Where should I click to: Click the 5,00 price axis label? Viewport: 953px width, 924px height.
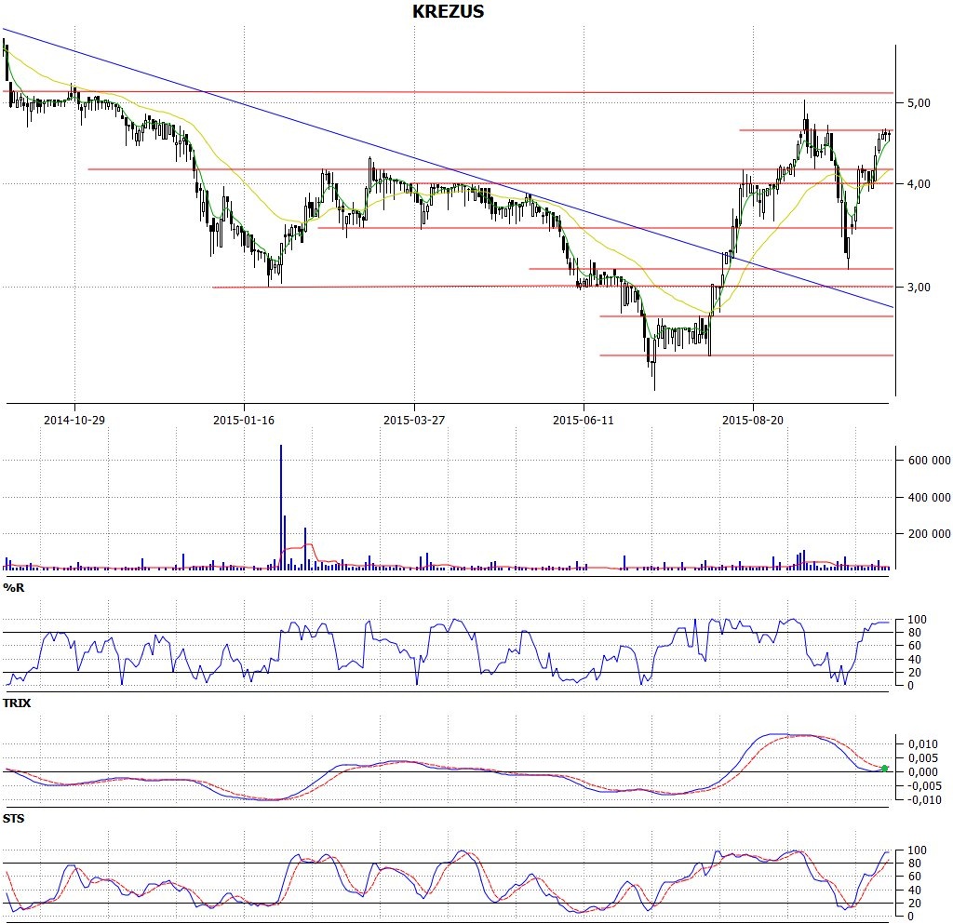click(919, 102)
